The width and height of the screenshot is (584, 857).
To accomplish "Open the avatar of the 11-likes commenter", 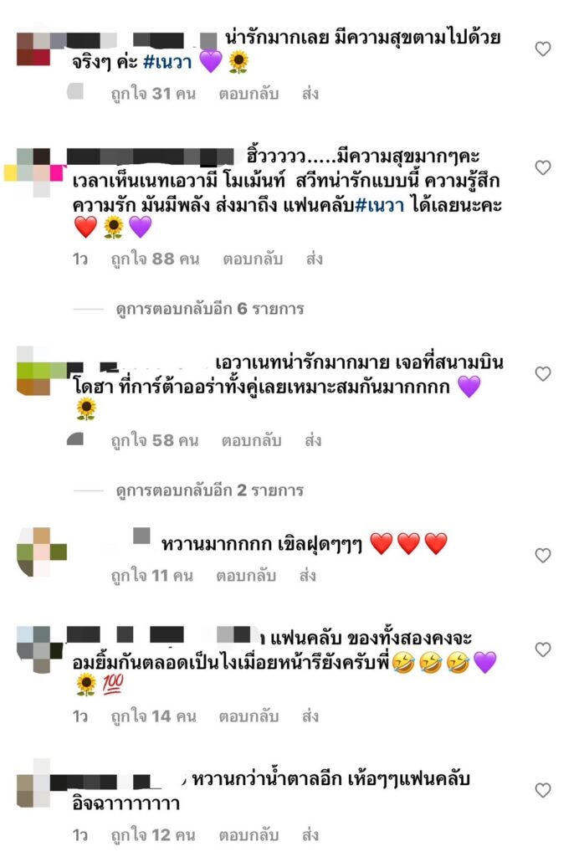I will 42,552.
